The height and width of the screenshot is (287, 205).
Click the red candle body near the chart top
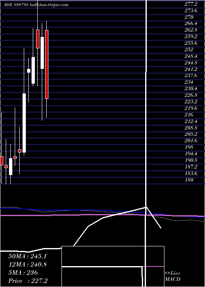38,39
